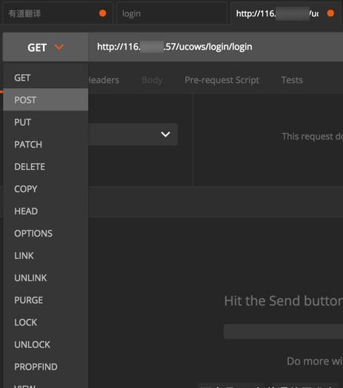Switch to the login request tab
The height and width of the screenshot is (388, 343).
click(x=172, y=13)
